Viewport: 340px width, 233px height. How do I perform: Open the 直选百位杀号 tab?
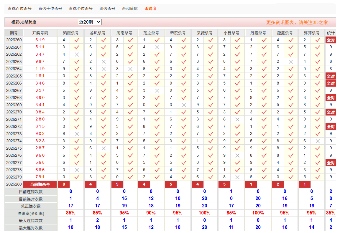click(x=20, y=9)
